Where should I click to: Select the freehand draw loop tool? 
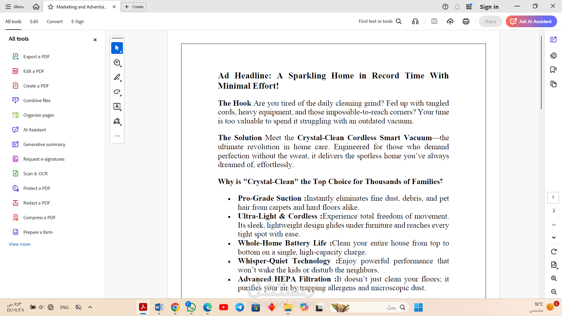point(117,92)
